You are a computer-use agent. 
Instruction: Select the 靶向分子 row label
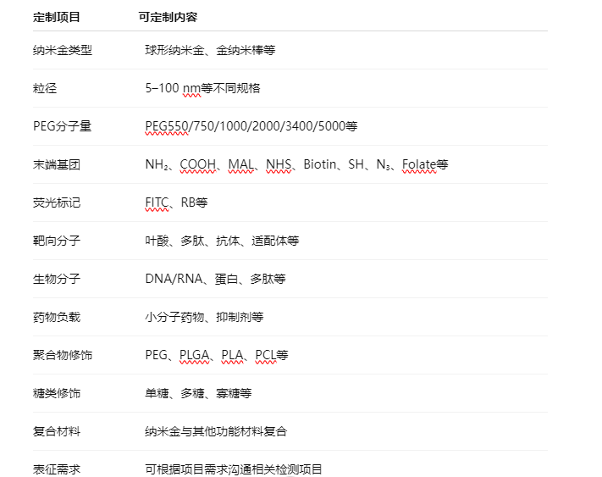click(x=57, y=241)
